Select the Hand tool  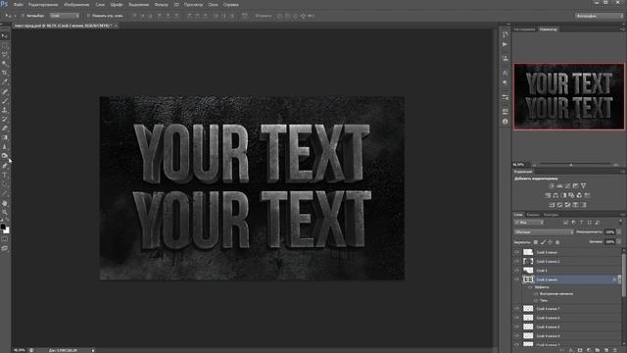(x=4, y=203)
